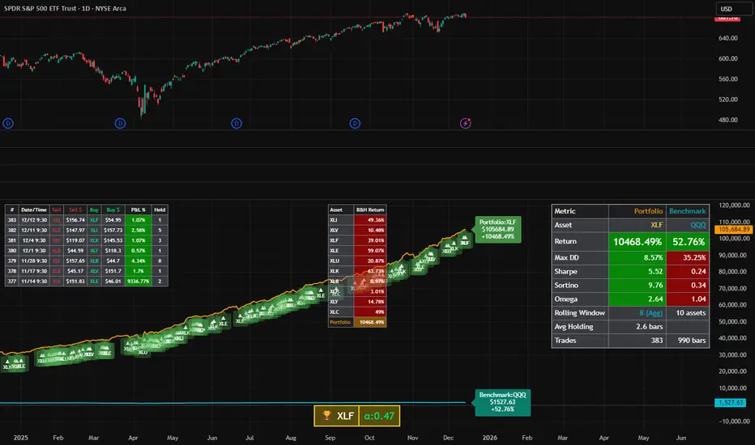Click the $54.95 buy price cell
755x445 pixels.
tap(113, 220)
